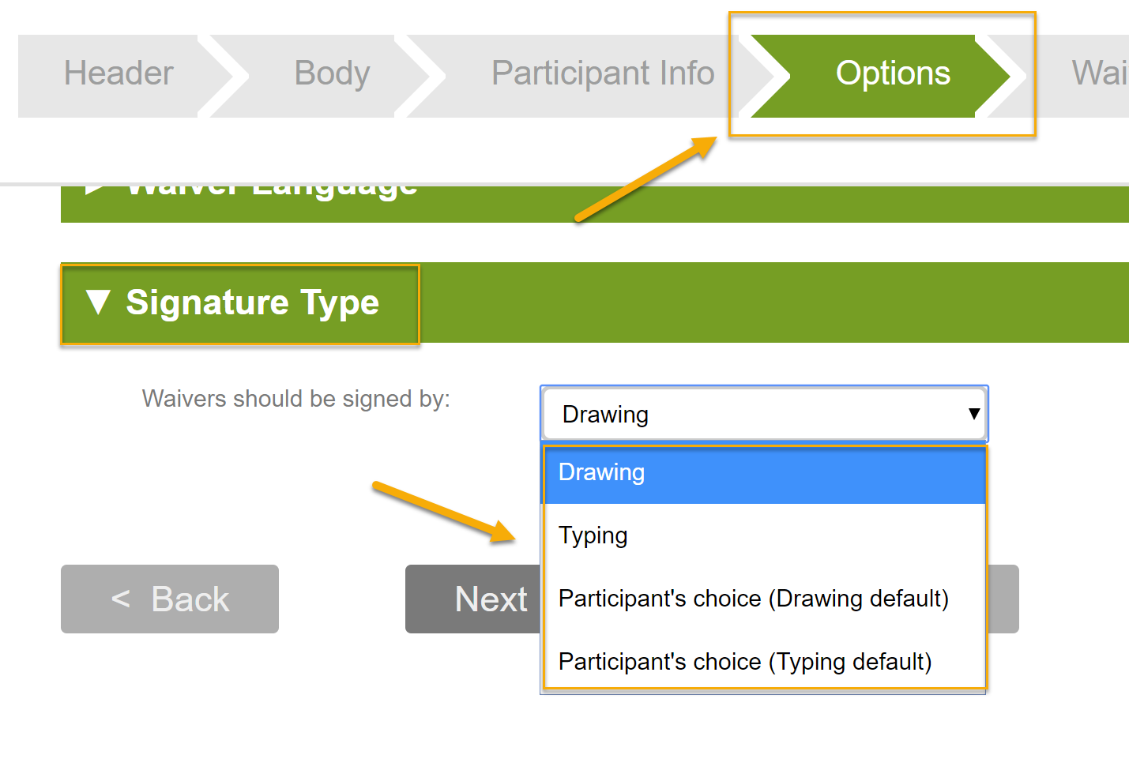The width and height of the screenshot is (1129, 770).
Task: Open the Waiver step on the right
Action: (1101, 73)
